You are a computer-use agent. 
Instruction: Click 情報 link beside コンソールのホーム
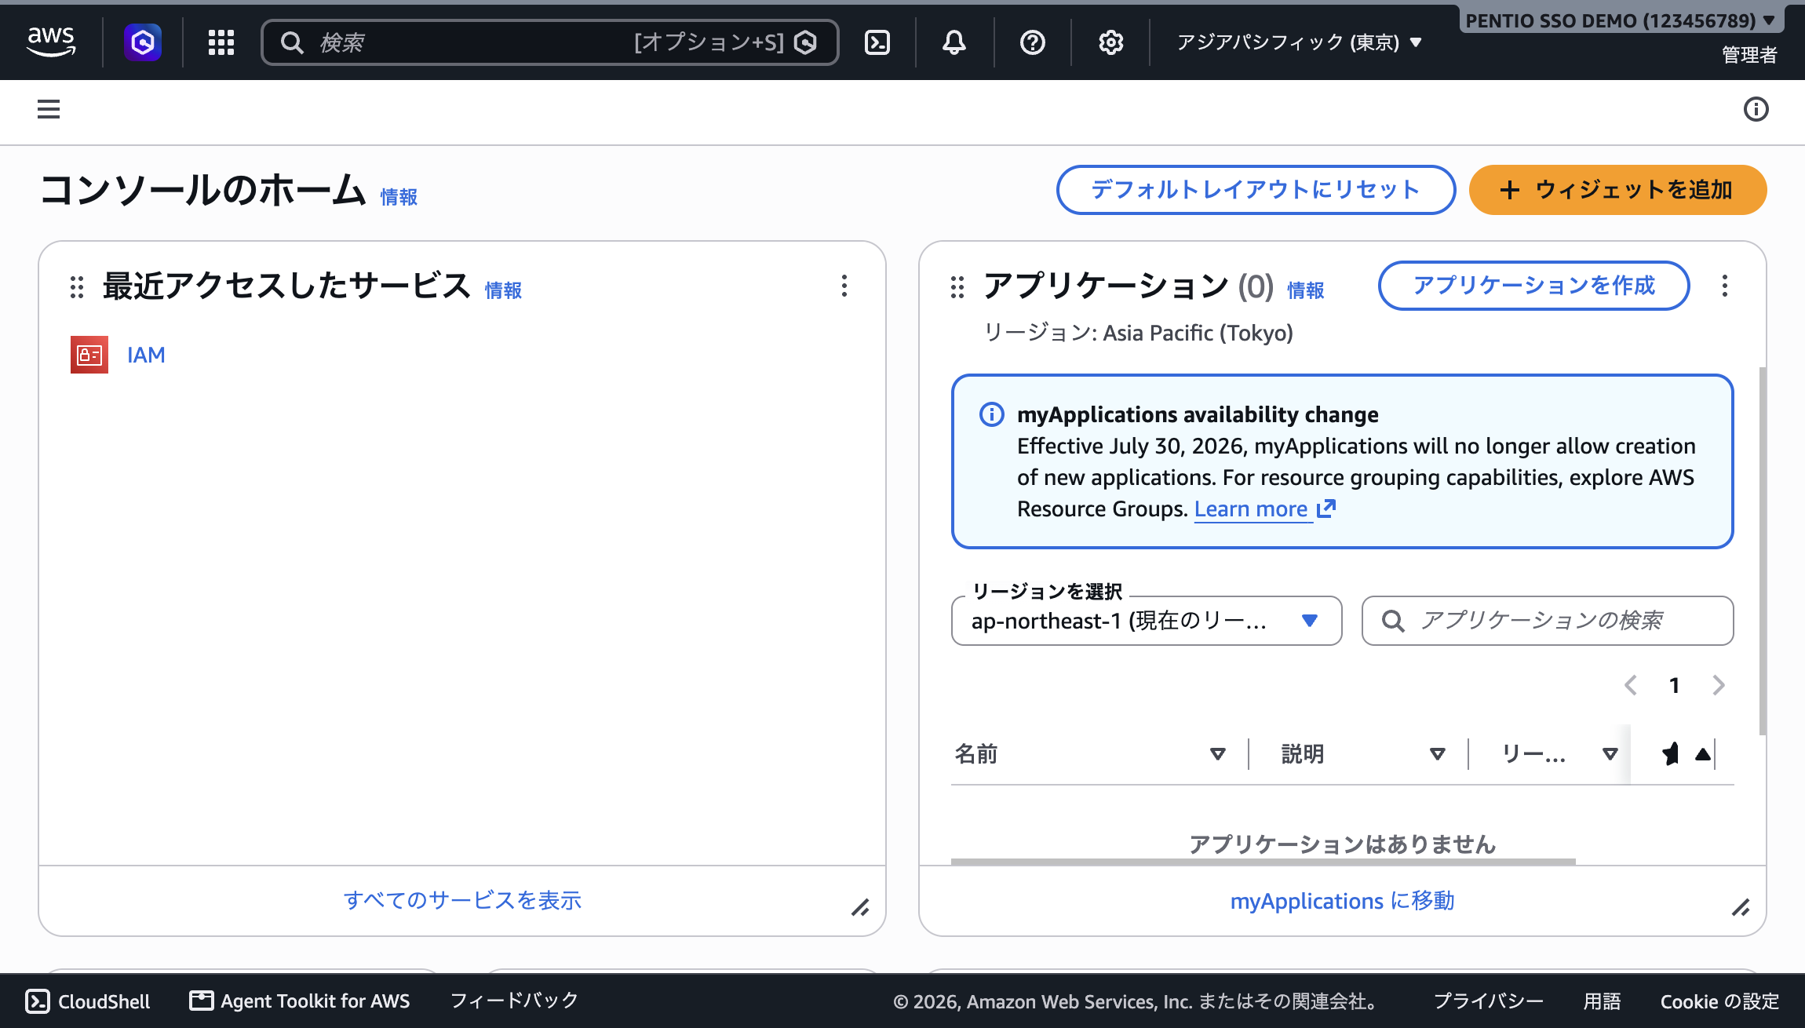coord(399,197)
